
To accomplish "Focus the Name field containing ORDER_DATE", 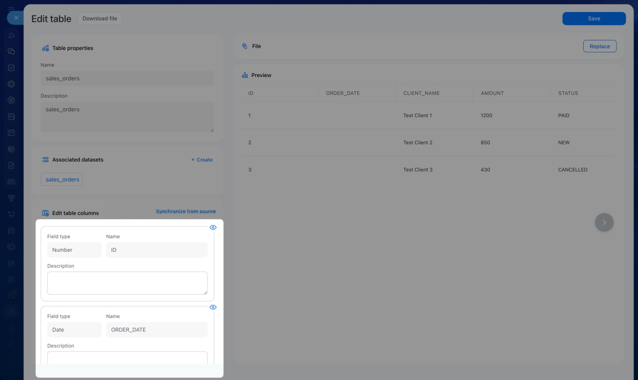I will tap(157, 330).
